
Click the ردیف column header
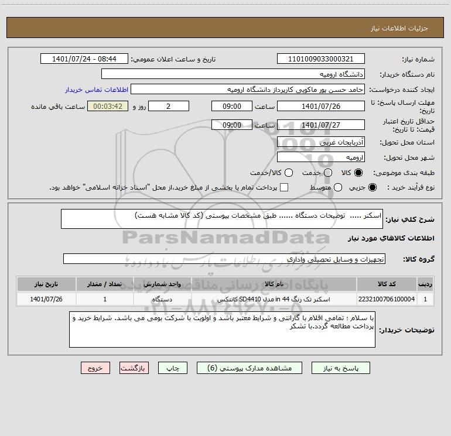point(425,284)
